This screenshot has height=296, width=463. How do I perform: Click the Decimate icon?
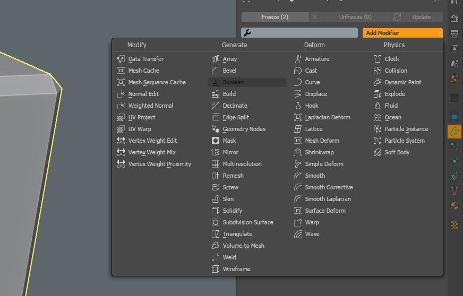(216, 106)
